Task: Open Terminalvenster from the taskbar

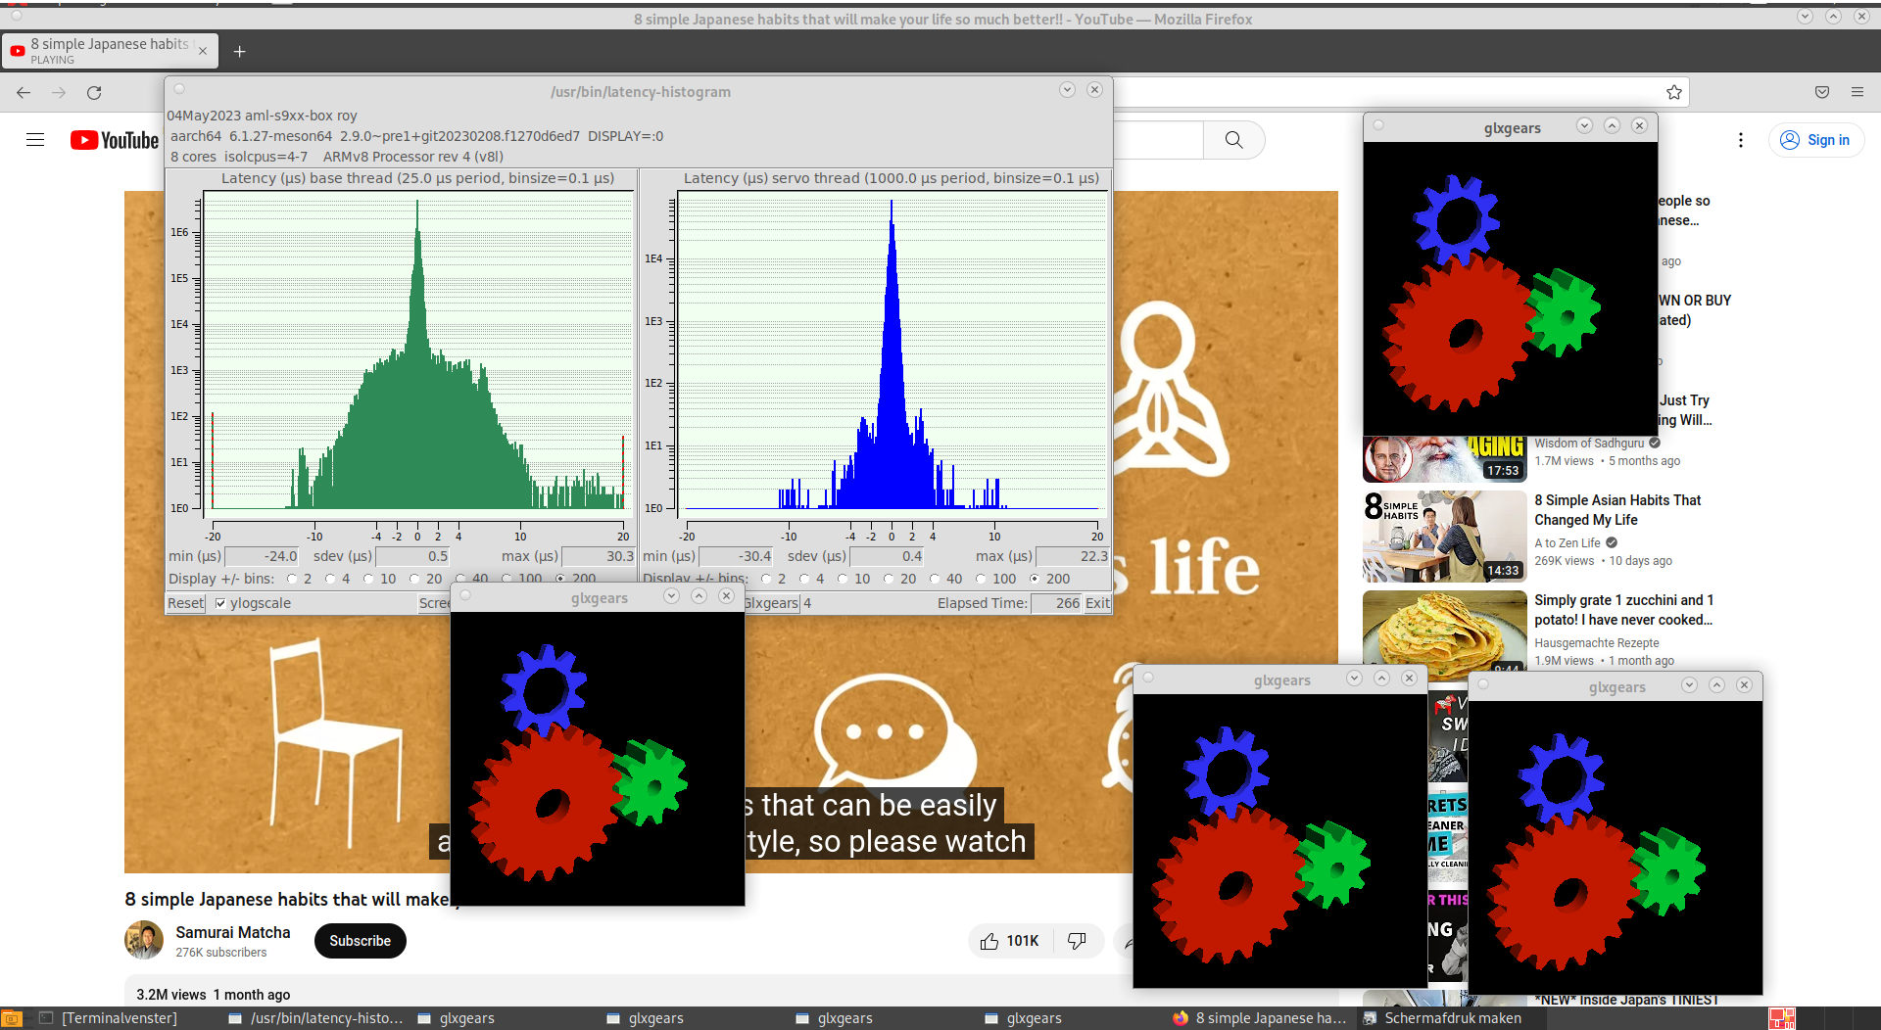Action: click(x=109, y=1018)
